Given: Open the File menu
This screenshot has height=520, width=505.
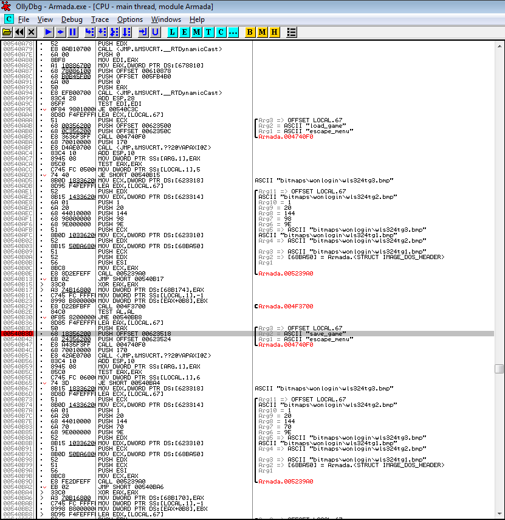Looking at the screenshot, I should (x=24, y=19).
